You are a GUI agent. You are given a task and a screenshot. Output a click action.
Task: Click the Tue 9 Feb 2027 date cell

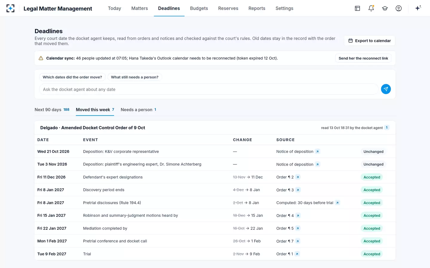pyautogui.click(x=52, y=254)
